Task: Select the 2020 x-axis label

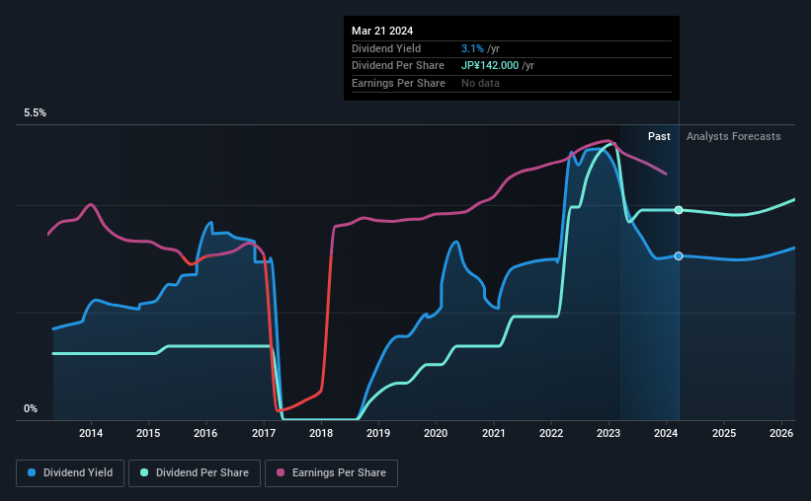Action: (x=436, y=433)
